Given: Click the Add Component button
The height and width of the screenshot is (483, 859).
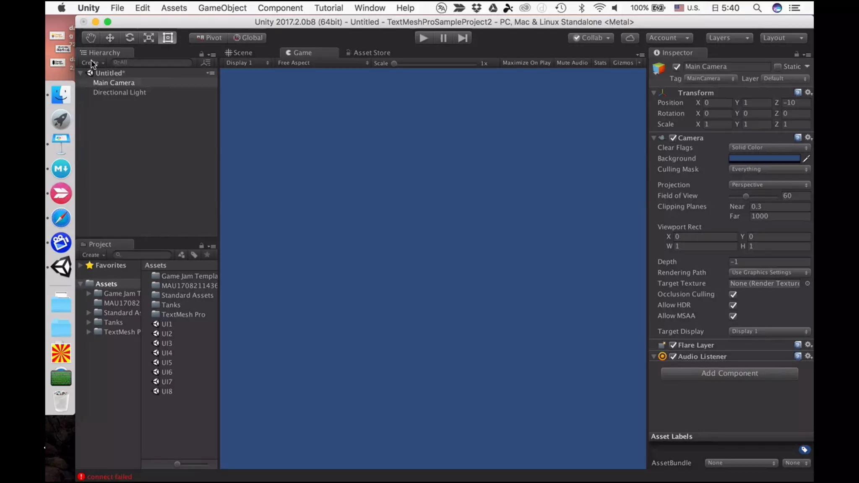Looking at the screenshot, I should coord(729,373).
